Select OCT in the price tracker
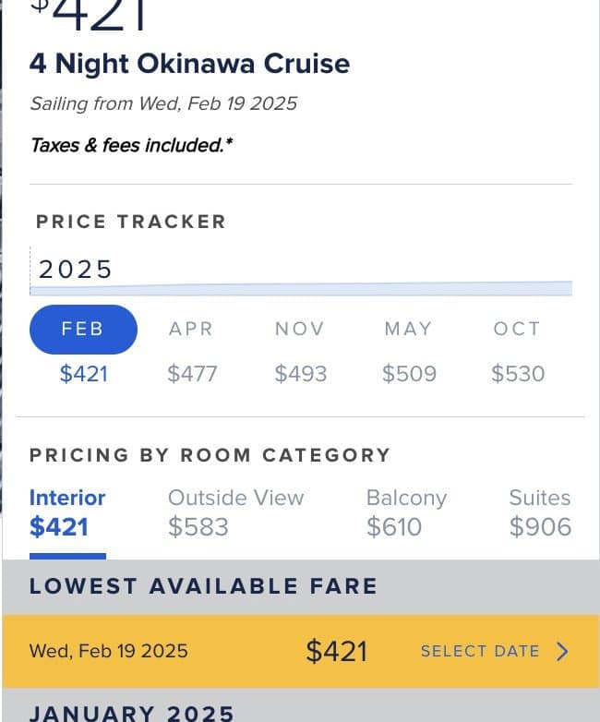The height and width of the screenshot is (722, 600). [x=517, y=330]
